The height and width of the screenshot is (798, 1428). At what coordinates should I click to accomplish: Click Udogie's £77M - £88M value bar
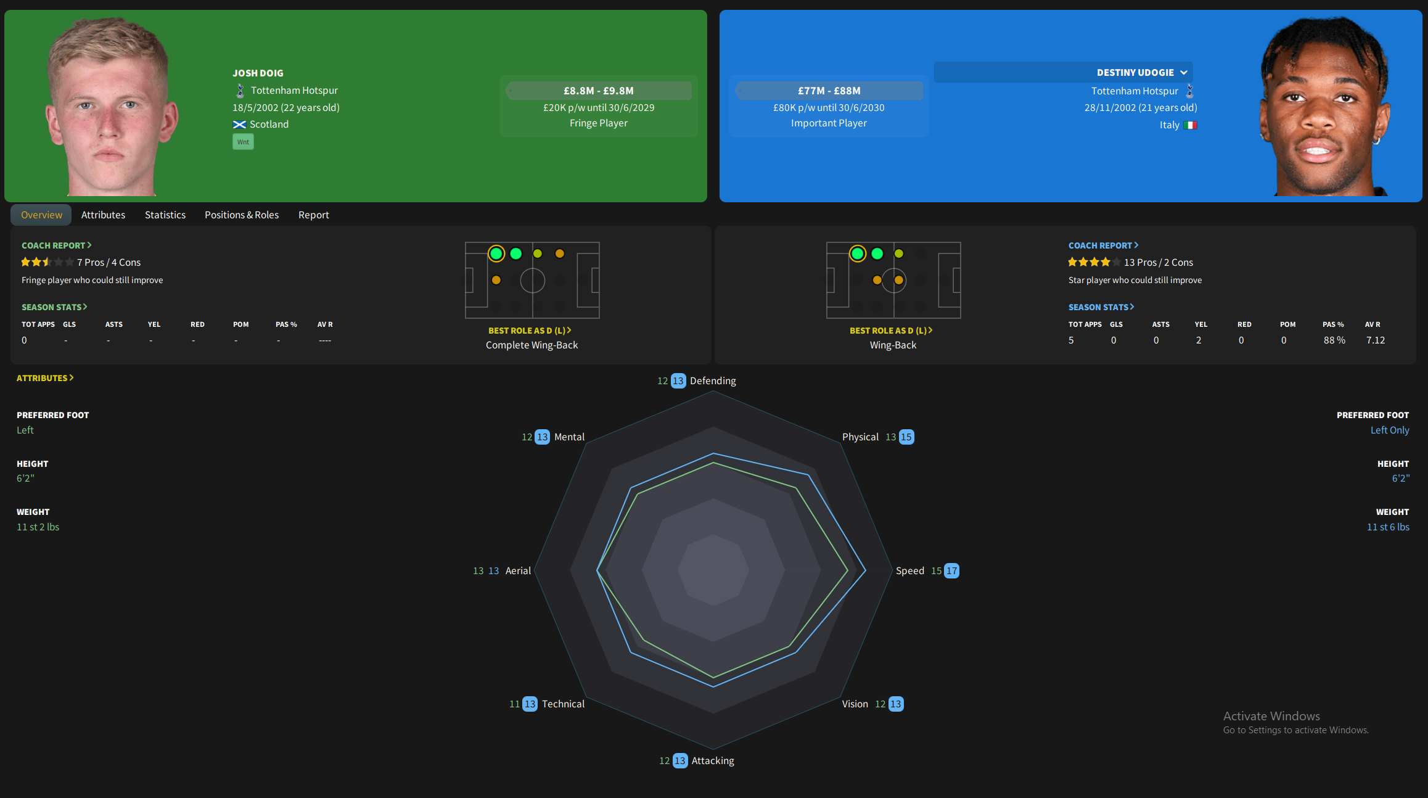tap(829, 91)
